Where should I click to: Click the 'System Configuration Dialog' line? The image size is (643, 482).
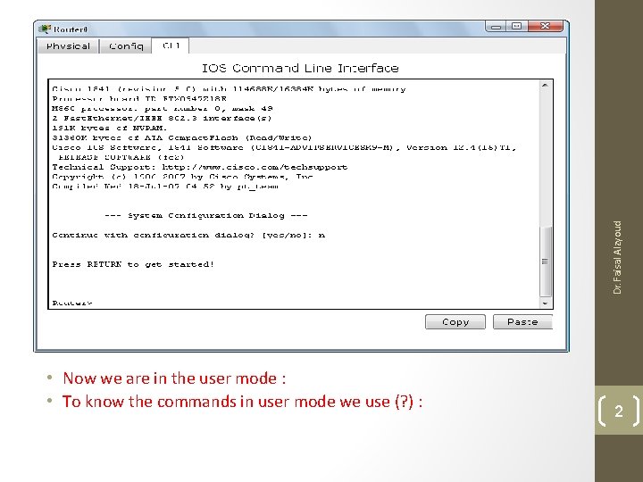tap(206, 216)
